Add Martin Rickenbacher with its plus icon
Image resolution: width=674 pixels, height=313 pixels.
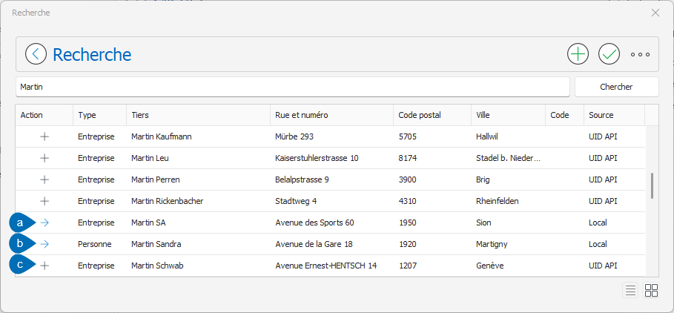click(x=44, y=201)
